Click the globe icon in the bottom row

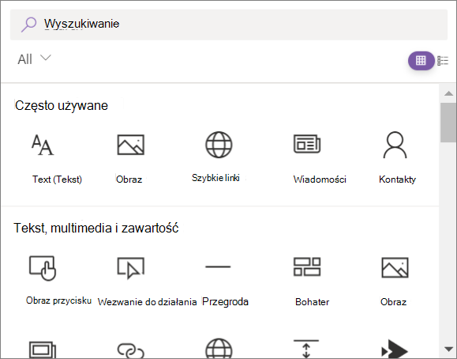point(219,349)
